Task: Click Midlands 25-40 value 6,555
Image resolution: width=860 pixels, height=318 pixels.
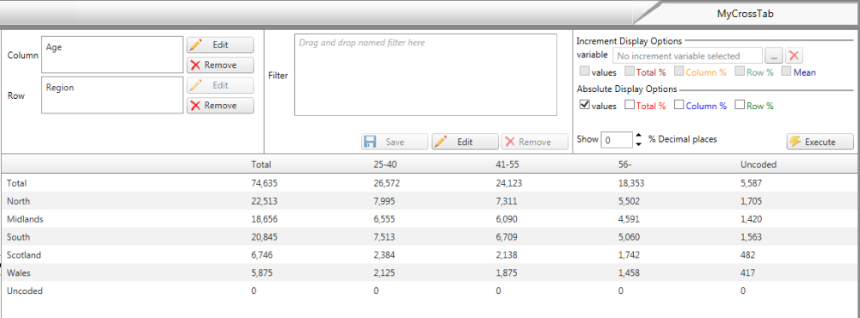Action: [x=384, y=219]
